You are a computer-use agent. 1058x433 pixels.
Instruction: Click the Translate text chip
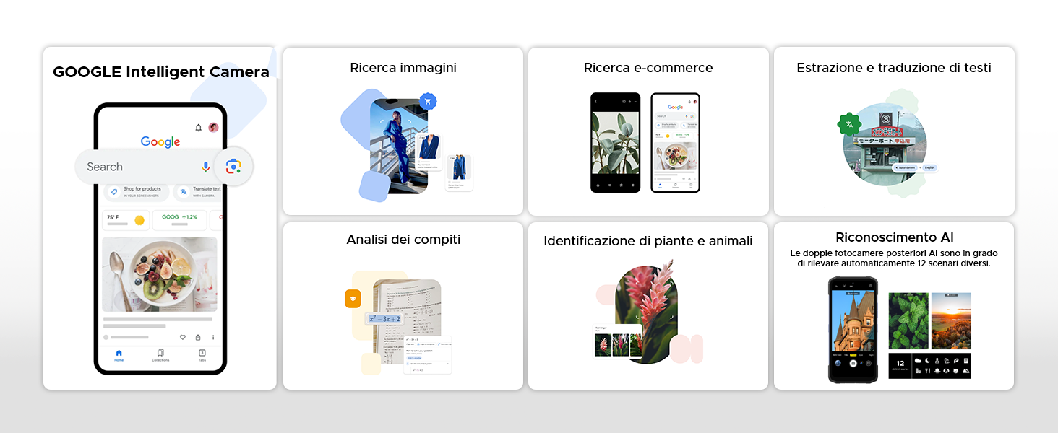(198, 191)
